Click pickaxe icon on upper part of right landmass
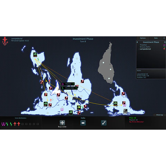This screenshot has height=166, width=166. [123, 94]
